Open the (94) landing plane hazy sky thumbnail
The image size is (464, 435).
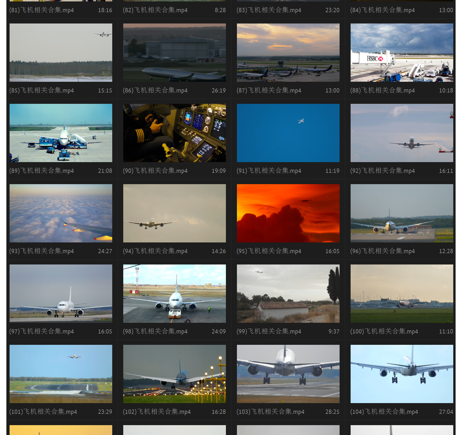(x=175, y=213)
